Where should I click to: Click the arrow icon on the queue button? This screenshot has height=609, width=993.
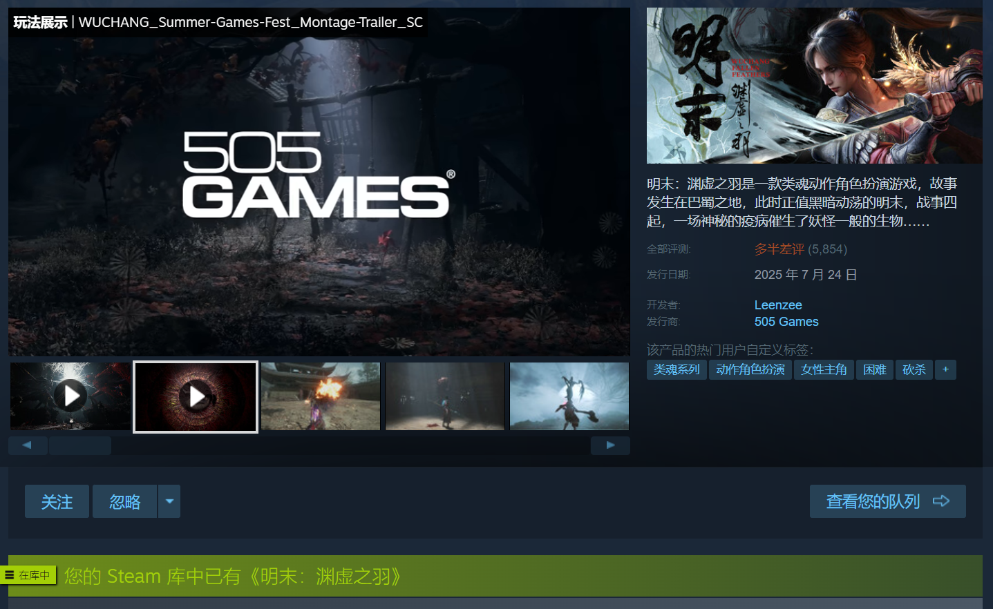(x=941, y=501)
